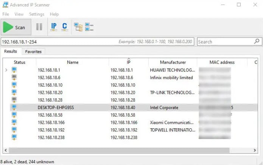Click the gray device icon for 192.168.18.6

[14, 77]
